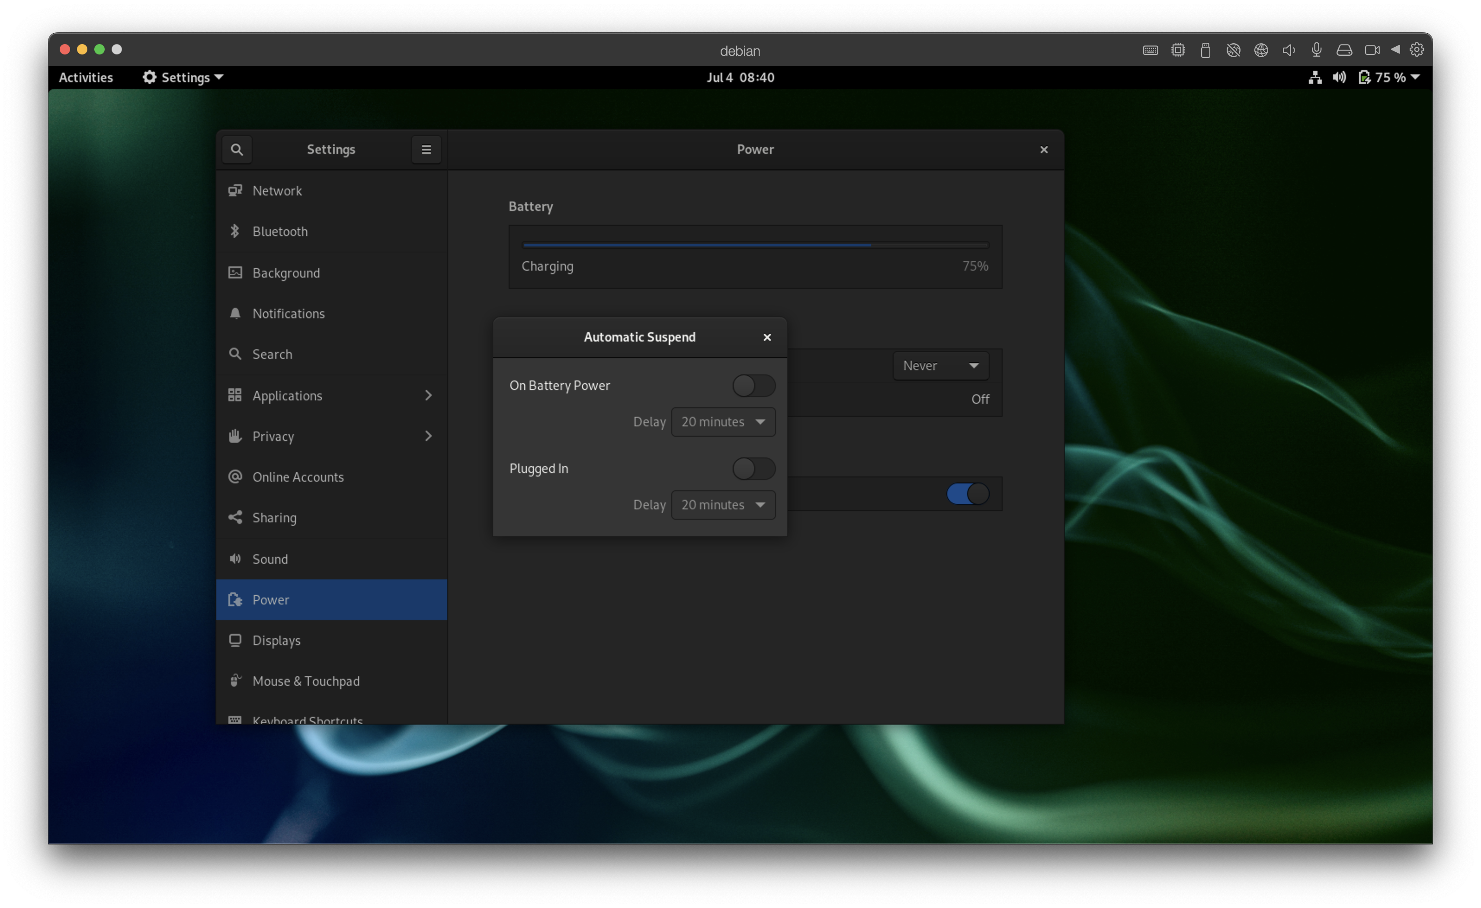Open the Settings app menu in top bar
Image resolution: width=1481 pixels, height=908 pixels.
183,77
